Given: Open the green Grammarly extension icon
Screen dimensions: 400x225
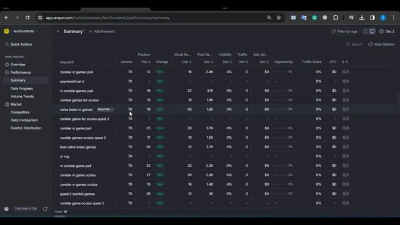Looking at the screenshot, I should 314,17.
